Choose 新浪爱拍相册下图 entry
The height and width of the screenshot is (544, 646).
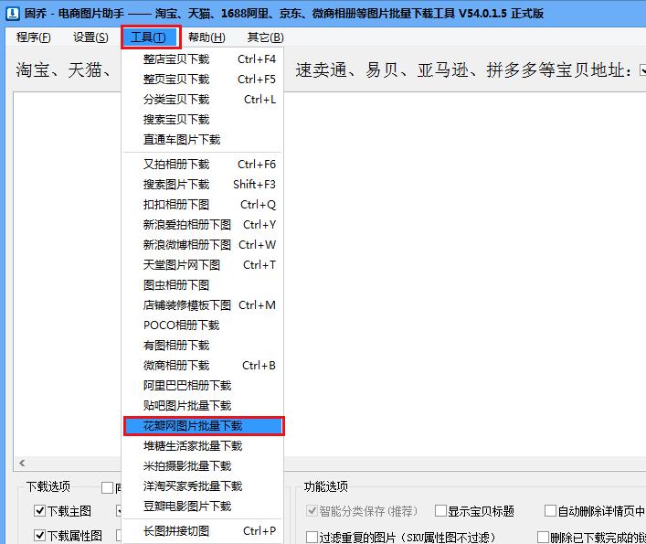pos(203,225)
